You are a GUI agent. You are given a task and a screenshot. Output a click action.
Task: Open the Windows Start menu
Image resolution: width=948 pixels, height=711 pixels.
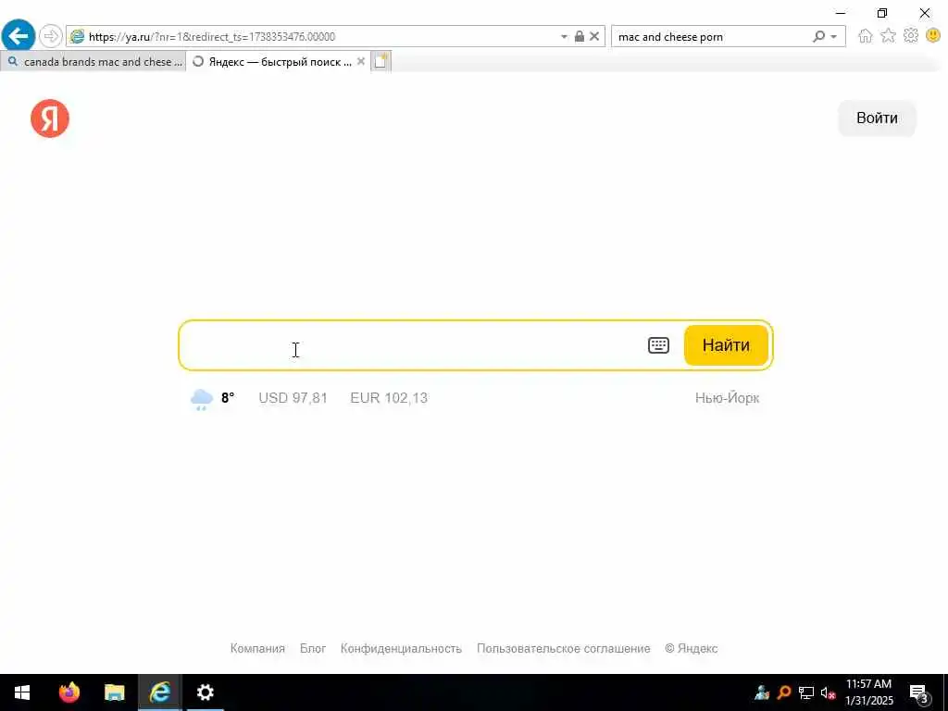22,692
